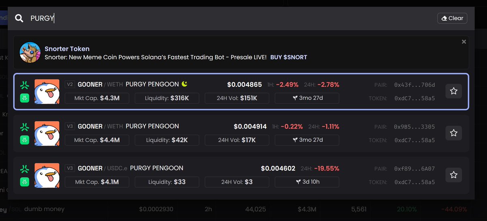
Task: Click Mkt Cap. $4.3M box
Action: (x=97, y=98)
